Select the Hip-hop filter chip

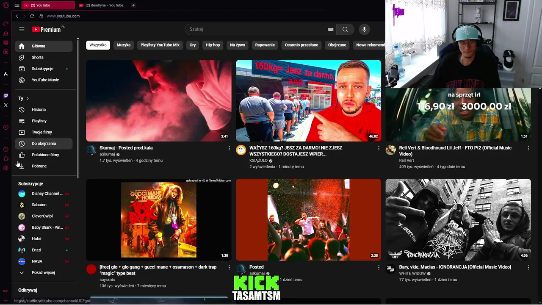click(x=213, y=45)
